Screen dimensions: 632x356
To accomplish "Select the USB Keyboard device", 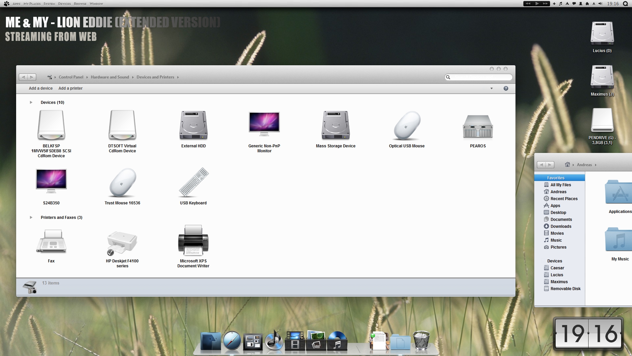I will (194, 182).
